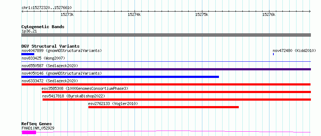This screenshot has height=136, width=321.
Task: Click the 15275k ruler tick label
Action: 202,15
